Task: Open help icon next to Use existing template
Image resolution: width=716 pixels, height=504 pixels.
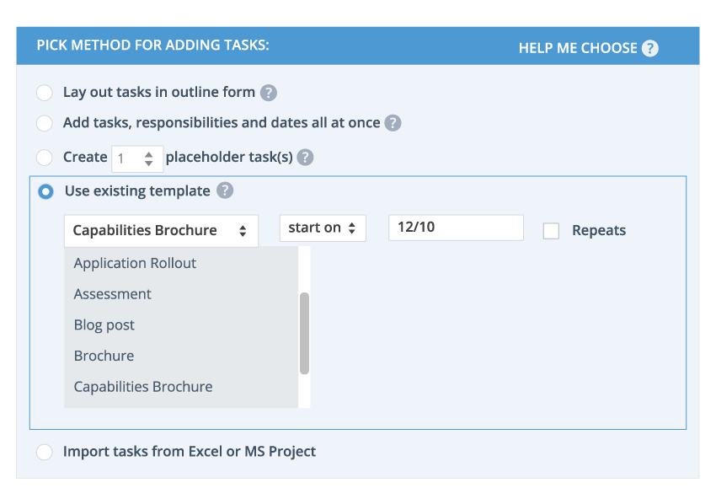Action: [224, 190]
